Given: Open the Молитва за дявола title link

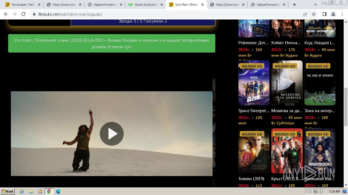Looking at the screenshot, I should 287,111.
